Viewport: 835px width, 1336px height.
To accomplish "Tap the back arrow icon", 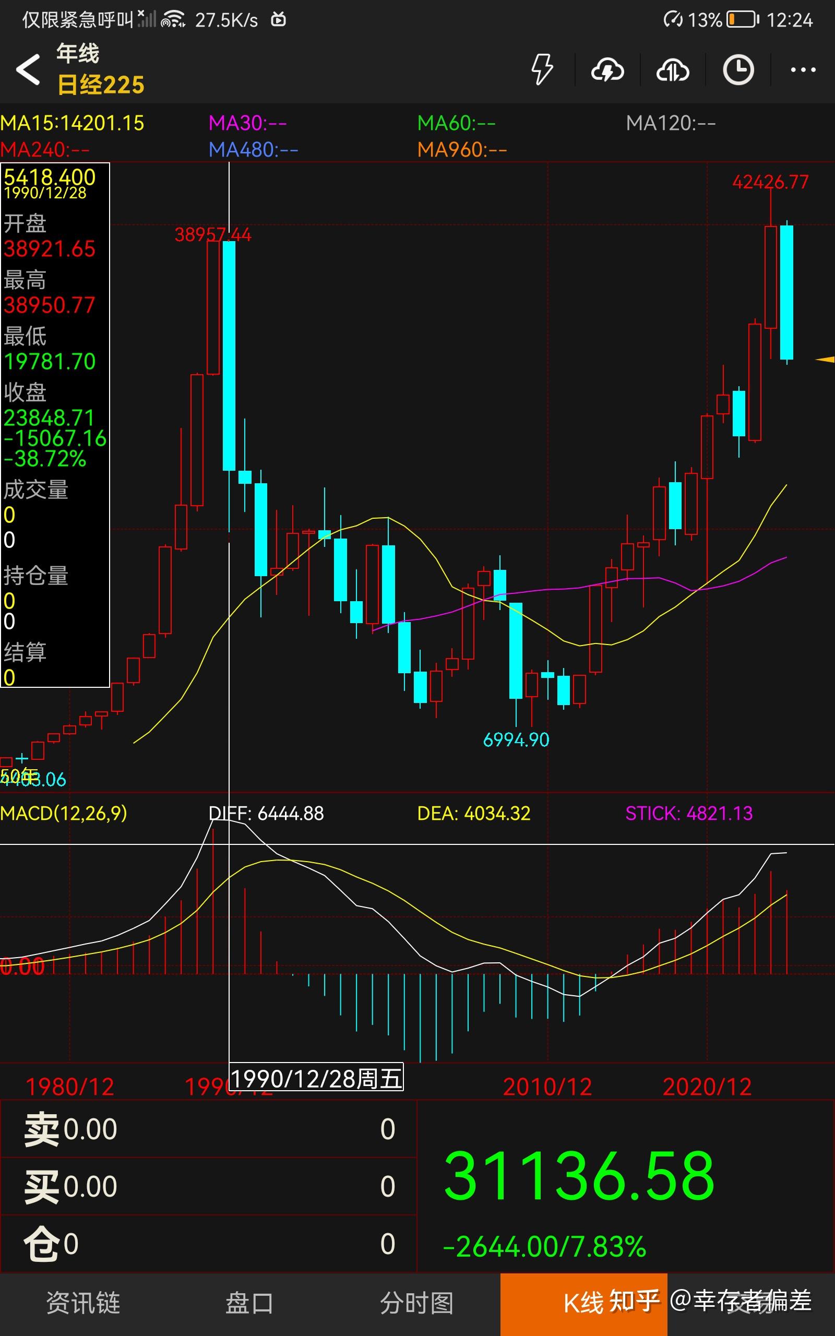I will [x=28, y=69].
